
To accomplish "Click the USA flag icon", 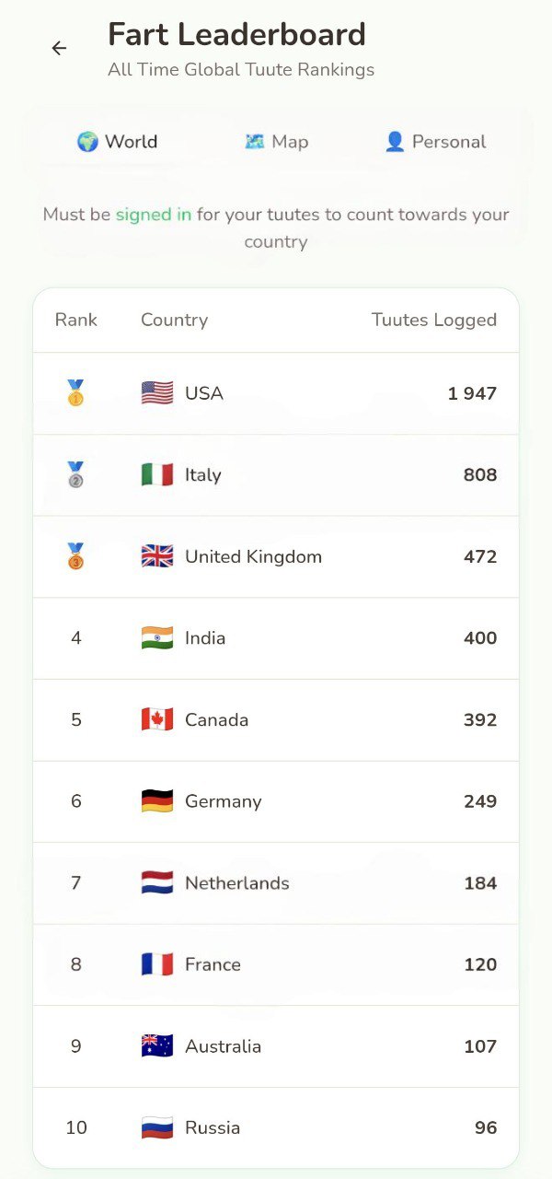I will click(x=157, y=393).
